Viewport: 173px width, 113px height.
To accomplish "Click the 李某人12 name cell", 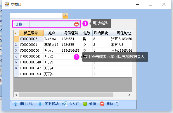I will [x=52, y=45].
